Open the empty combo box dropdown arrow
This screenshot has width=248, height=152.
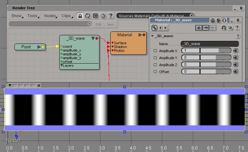point(89,24)
